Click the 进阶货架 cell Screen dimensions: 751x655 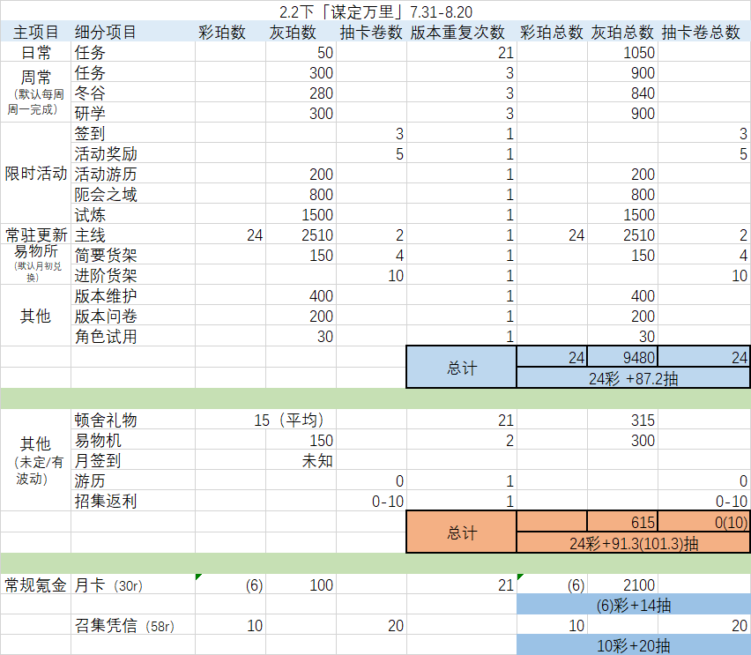point(133,274)
